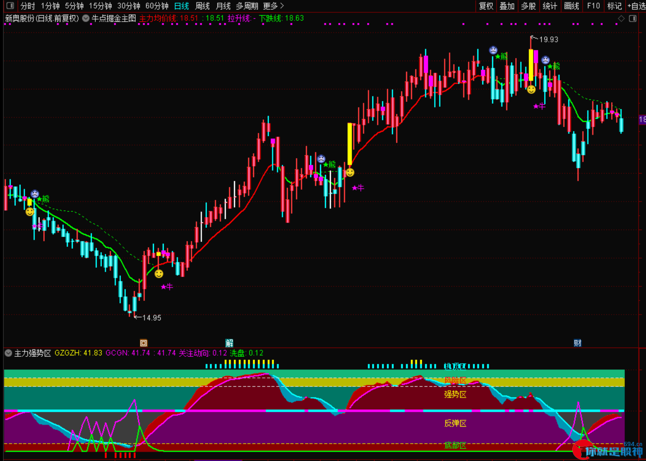Open the 复权 adjustment menu
646x461 pixels.
pos(486,6)
